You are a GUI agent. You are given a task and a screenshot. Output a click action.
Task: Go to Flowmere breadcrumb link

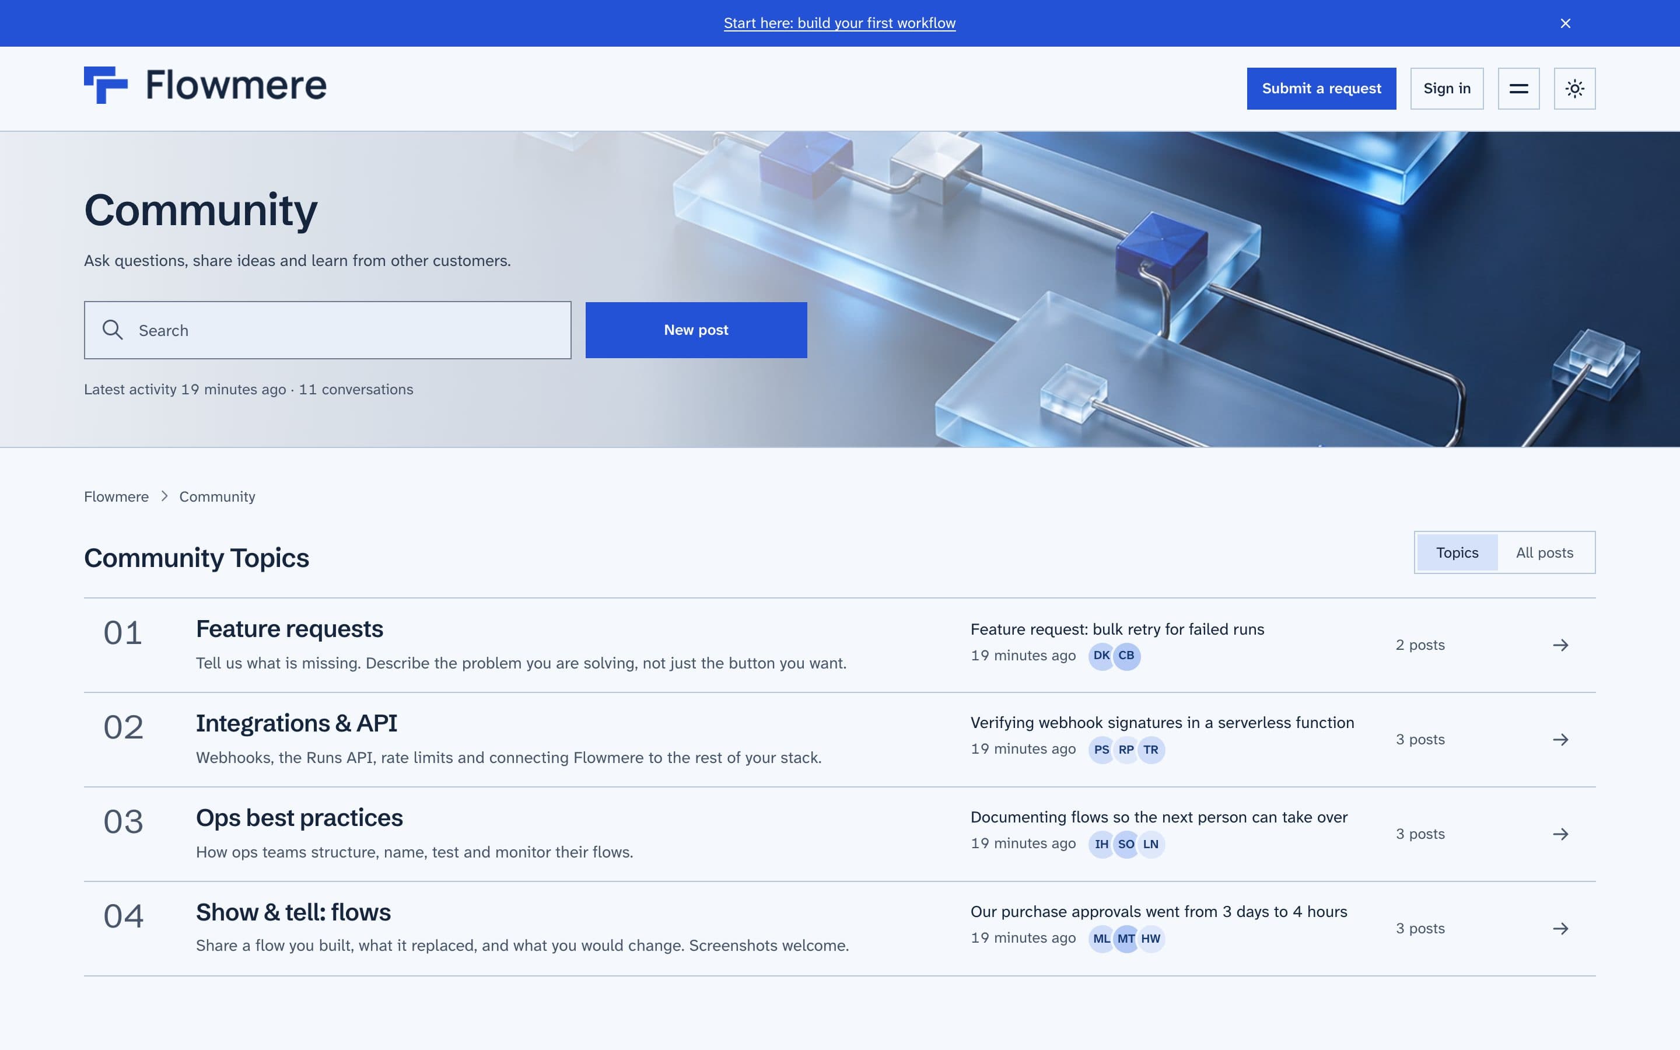coord(116,496)
